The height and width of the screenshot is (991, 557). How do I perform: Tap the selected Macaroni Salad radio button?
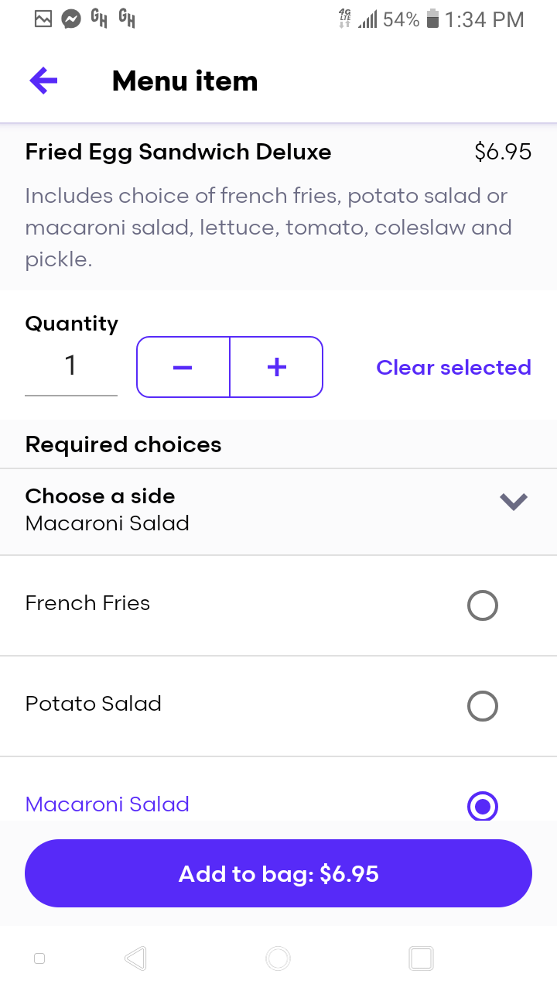point(482,806)
